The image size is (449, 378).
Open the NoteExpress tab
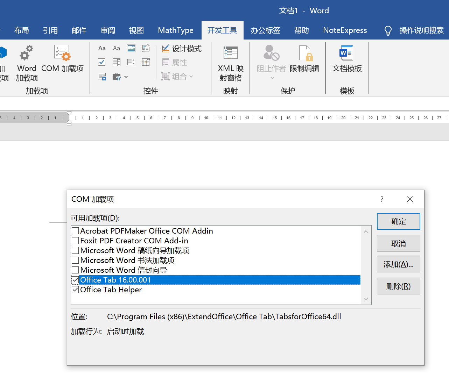(345, 30)
